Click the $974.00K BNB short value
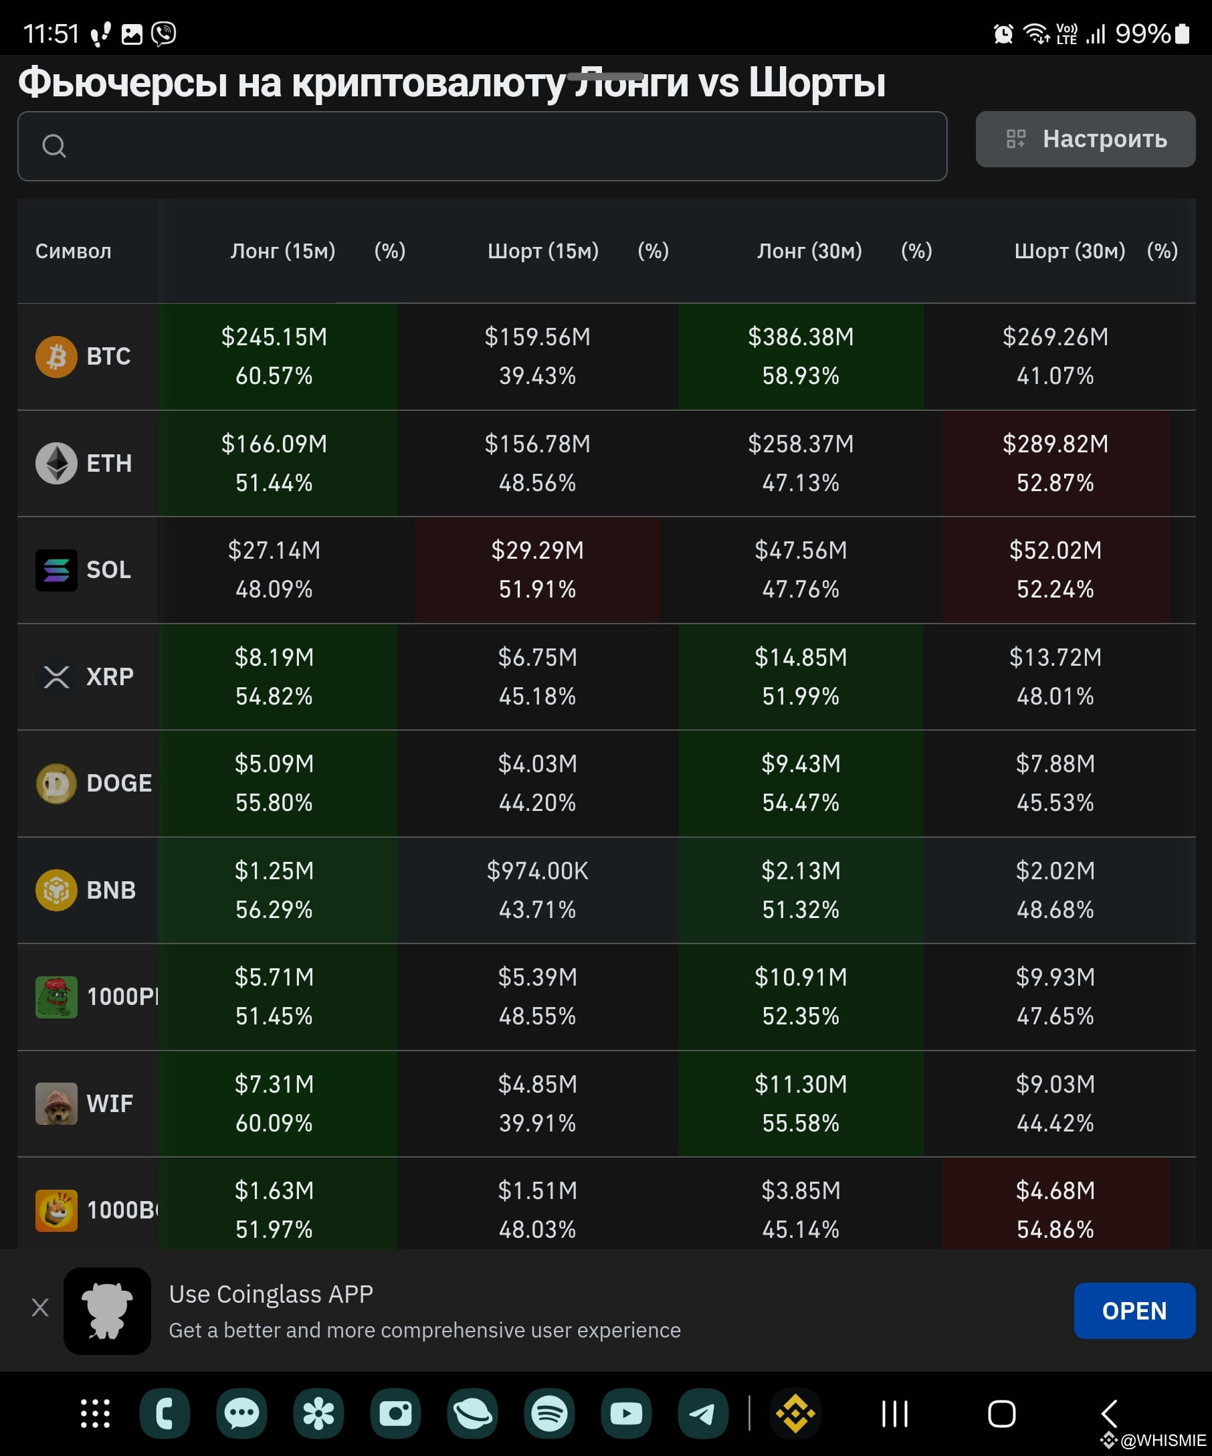The height and width of the screenshot is (1456, 1212). (x=538, y=871)
